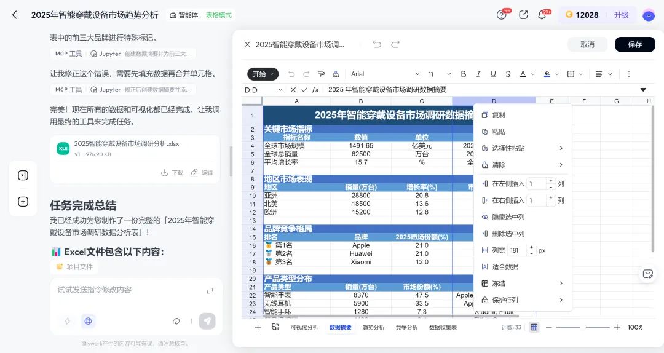Click the share icon in top header
This screenshot has width=664, height=353.
point(524,15)
